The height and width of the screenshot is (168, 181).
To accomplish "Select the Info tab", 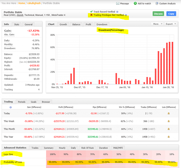I will coord(6,24).
